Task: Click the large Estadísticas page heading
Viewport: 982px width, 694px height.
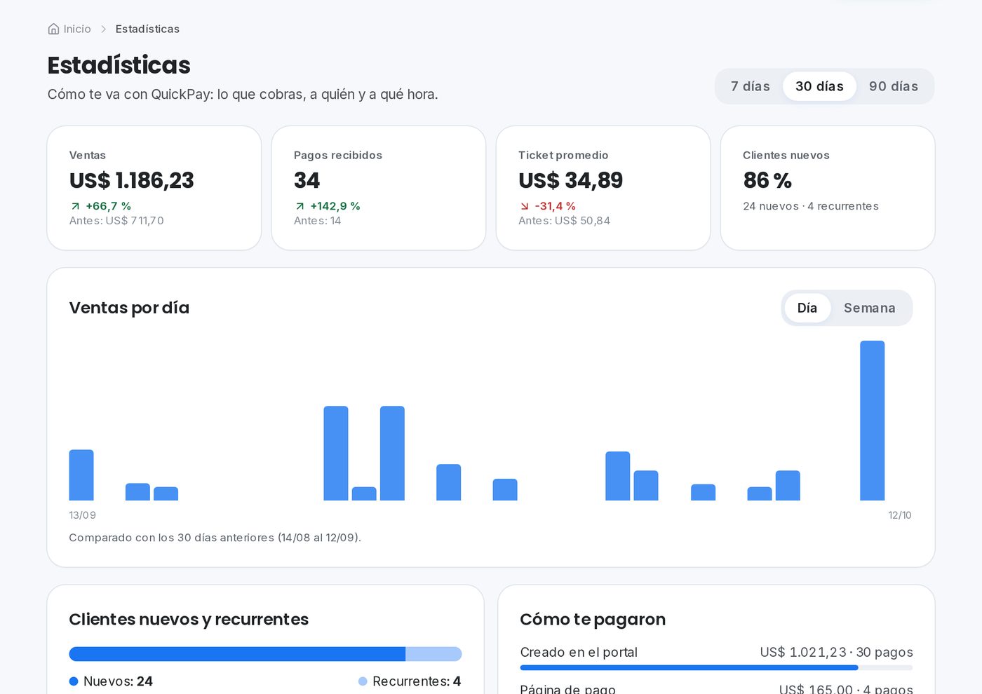Action: [x=119, y=65]
